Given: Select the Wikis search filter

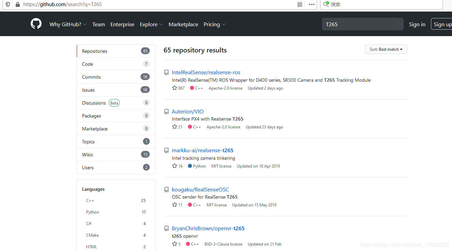Looking at the screenshot, I should pos(116,155).
